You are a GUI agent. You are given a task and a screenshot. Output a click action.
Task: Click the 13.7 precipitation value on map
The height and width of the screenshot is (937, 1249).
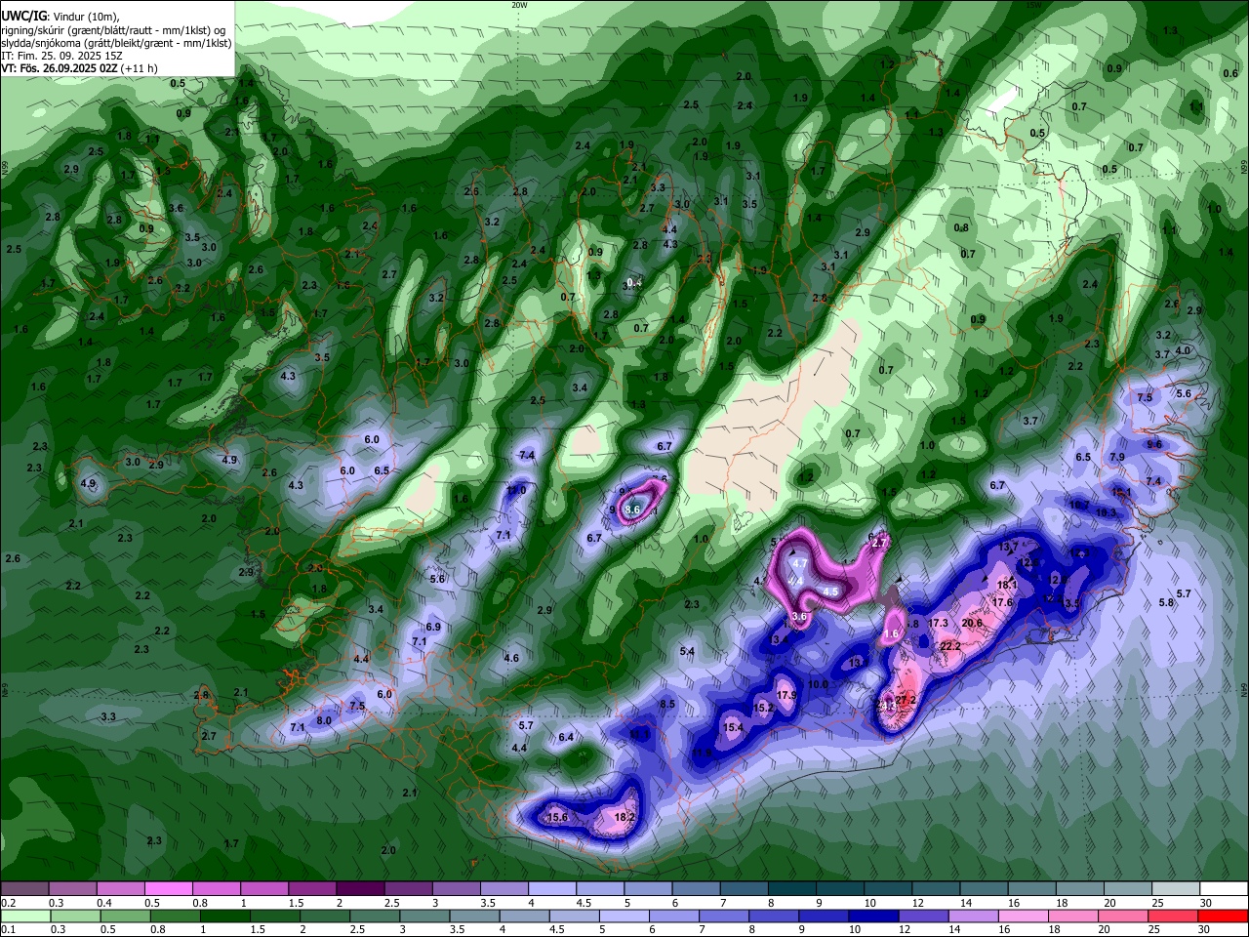pos(1008,547)
